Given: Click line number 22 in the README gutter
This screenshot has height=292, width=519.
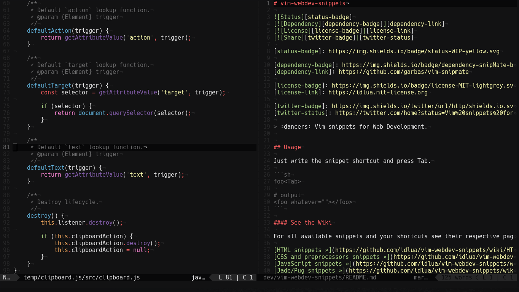Looking at the screenshot, I should [266, 147].
